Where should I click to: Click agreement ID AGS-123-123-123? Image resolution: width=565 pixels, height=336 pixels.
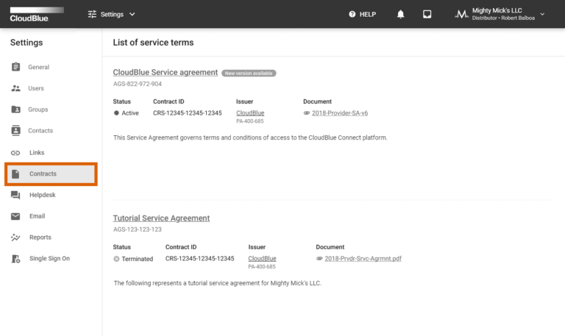pos(138,229)
